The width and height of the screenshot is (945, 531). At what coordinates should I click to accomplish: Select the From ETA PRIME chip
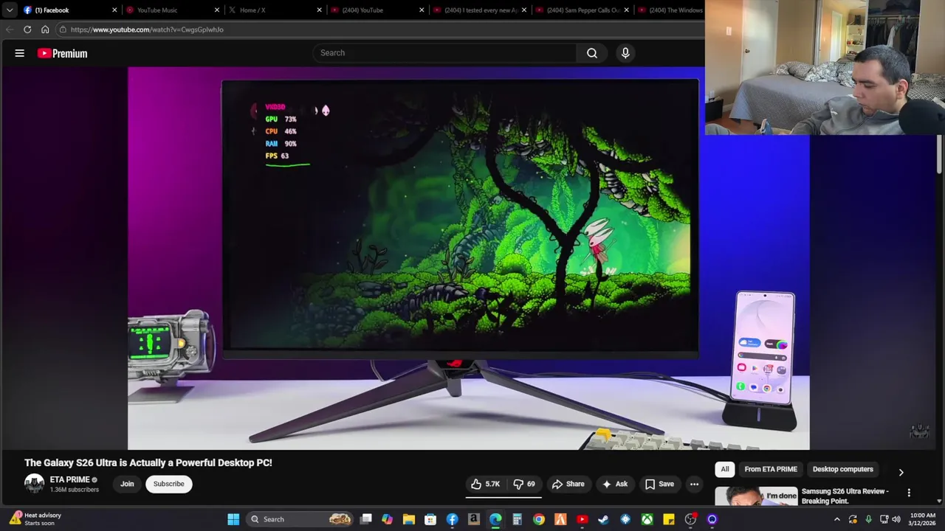coord(771,469)
